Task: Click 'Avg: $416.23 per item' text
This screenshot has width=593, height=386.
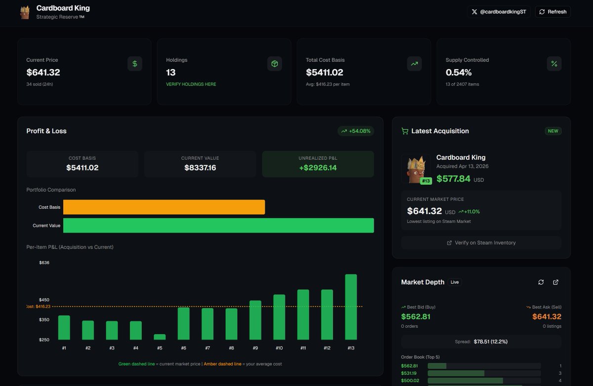Action: (x=328, y=84)
